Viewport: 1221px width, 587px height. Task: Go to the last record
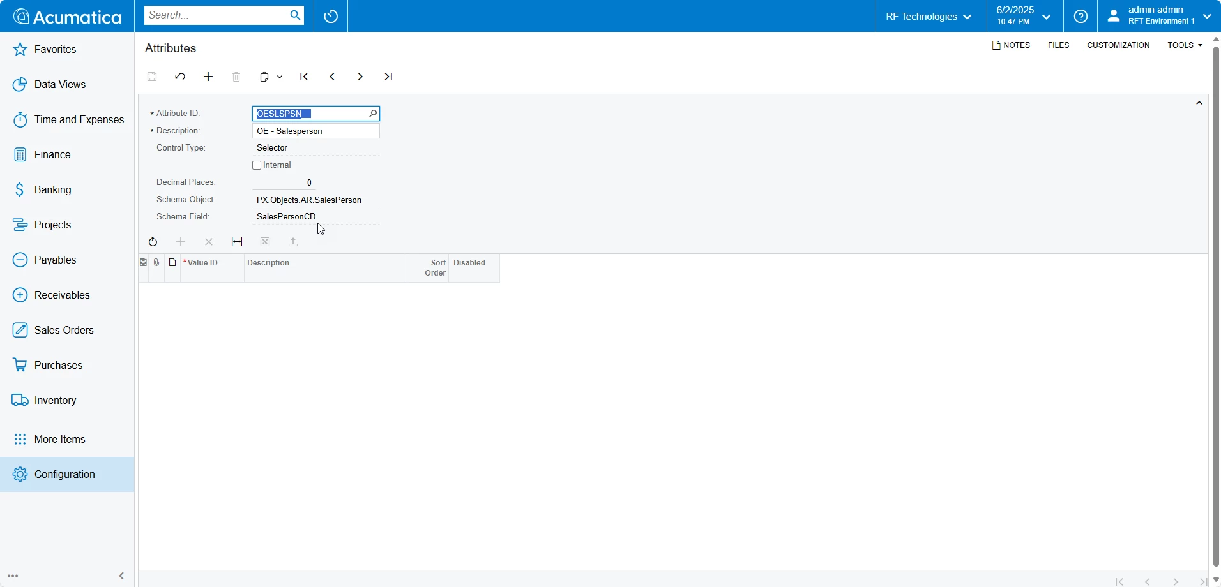click(x=389, y=77)
